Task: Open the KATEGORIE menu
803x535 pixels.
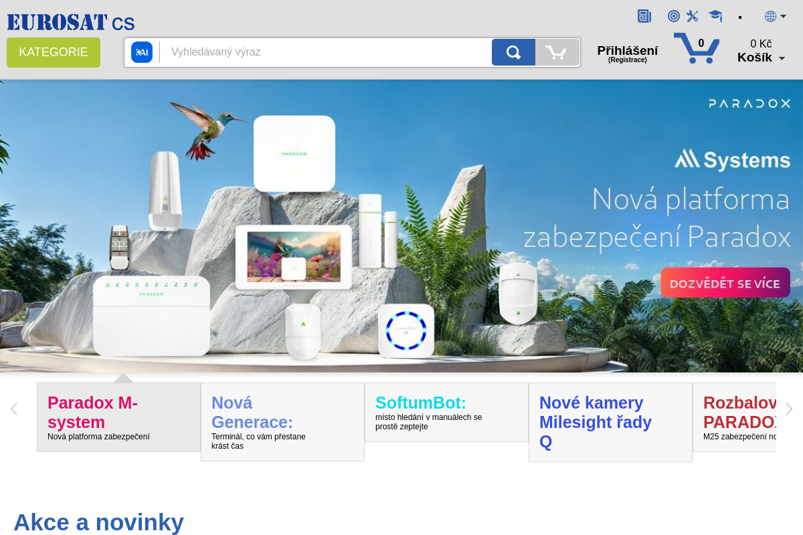Action: [54, 52]
